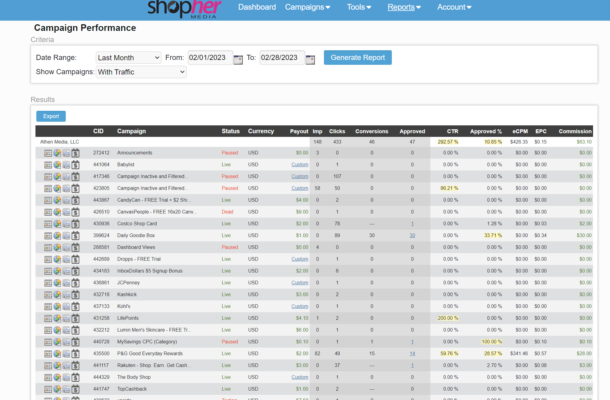The image size is (610, 400).
Task: Open pie chart icon for Costco Shop Card
Action: 57,224
